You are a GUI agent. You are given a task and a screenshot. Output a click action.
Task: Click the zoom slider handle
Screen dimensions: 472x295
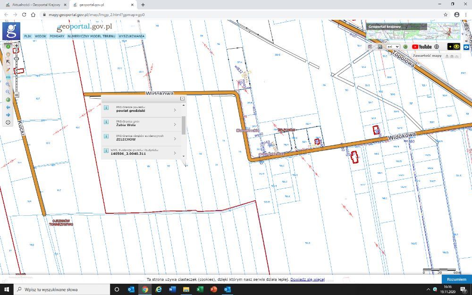coord(17,59)
